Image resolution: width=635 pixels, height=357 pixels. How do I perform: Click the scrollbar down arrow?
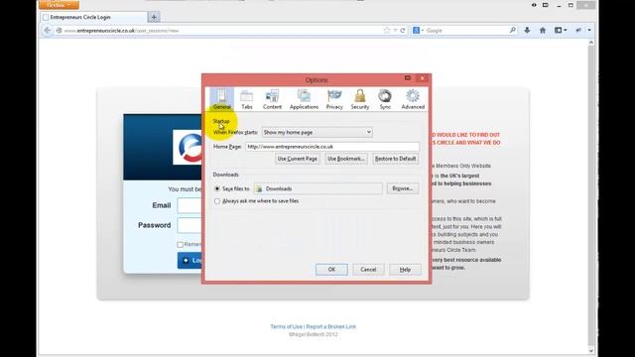[x=591, y=351]
